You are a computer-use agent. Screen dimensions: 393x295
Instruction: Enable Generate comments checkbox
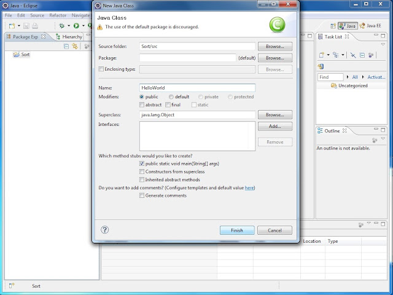(x=142, y=195)
